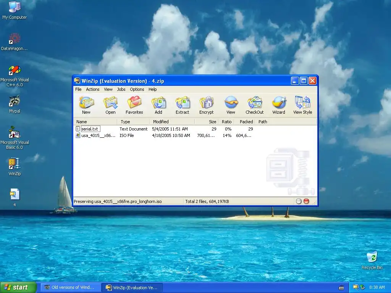Select the My Computer desktop icon
The height and width of the screenshot is (293, 391).
15,10
